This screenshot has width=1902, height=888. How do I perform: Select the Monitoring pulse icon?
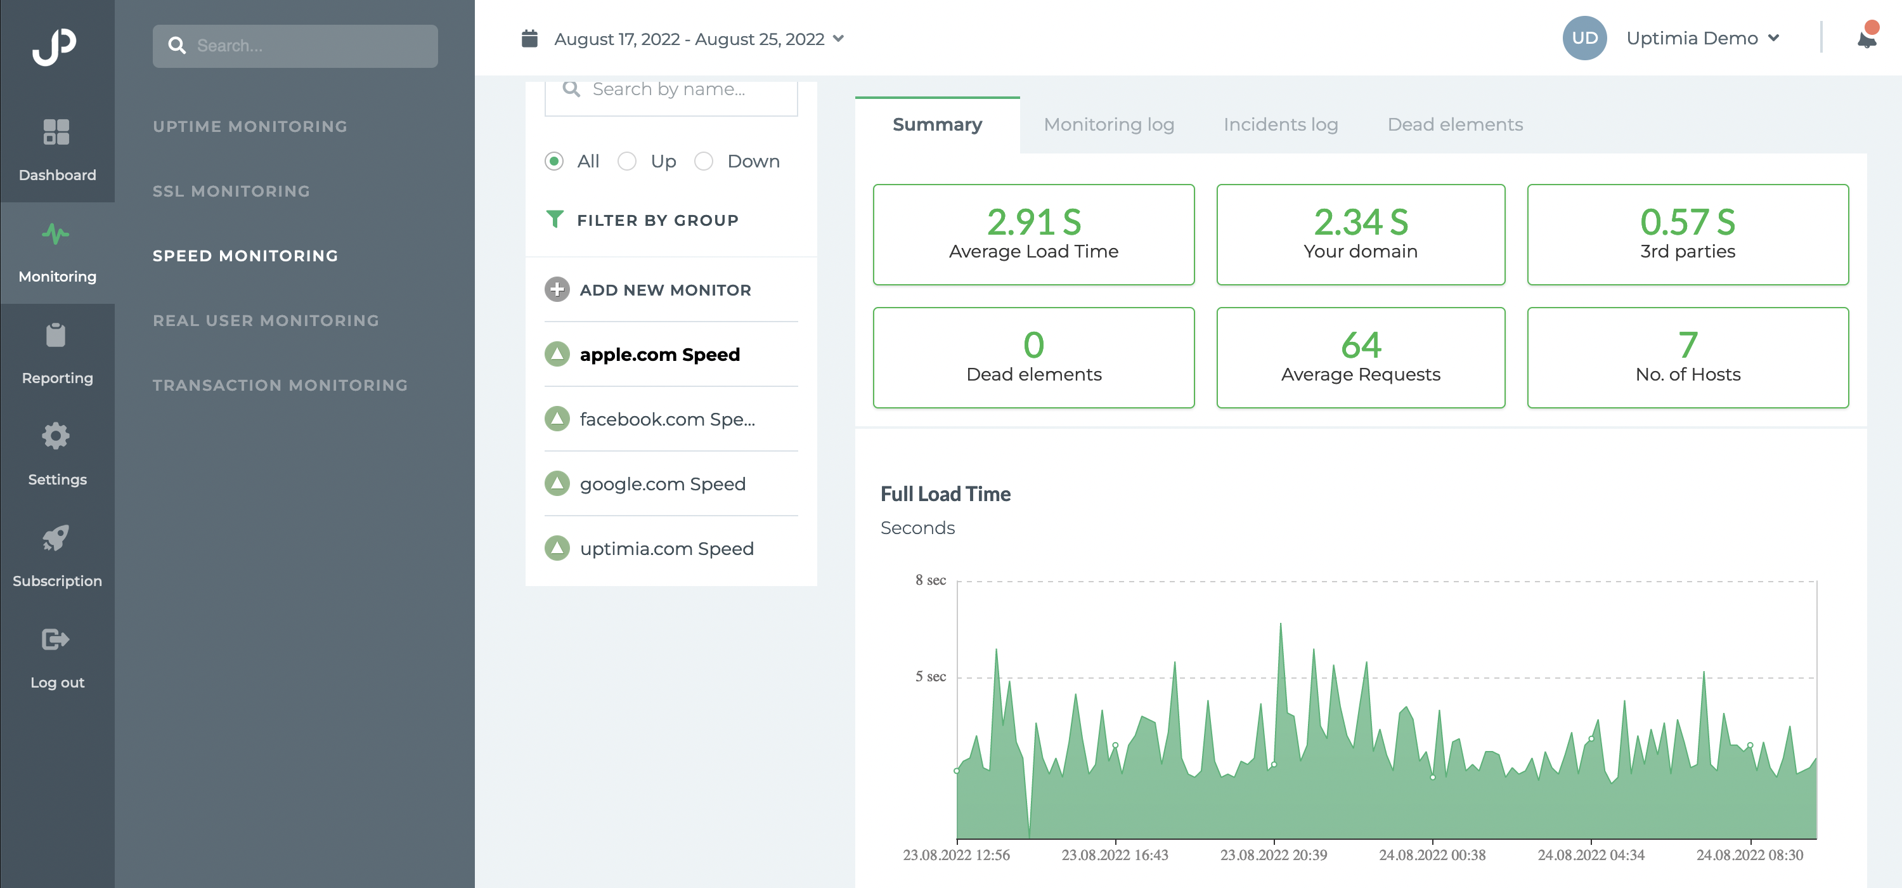[x=56, y=234]
